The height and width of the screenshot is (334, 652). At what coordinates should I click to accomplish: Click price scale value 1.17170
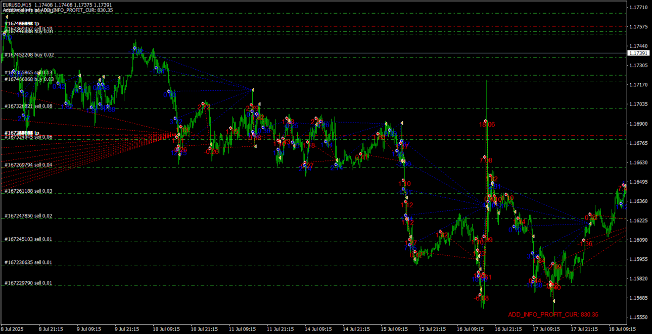point(638,85)
